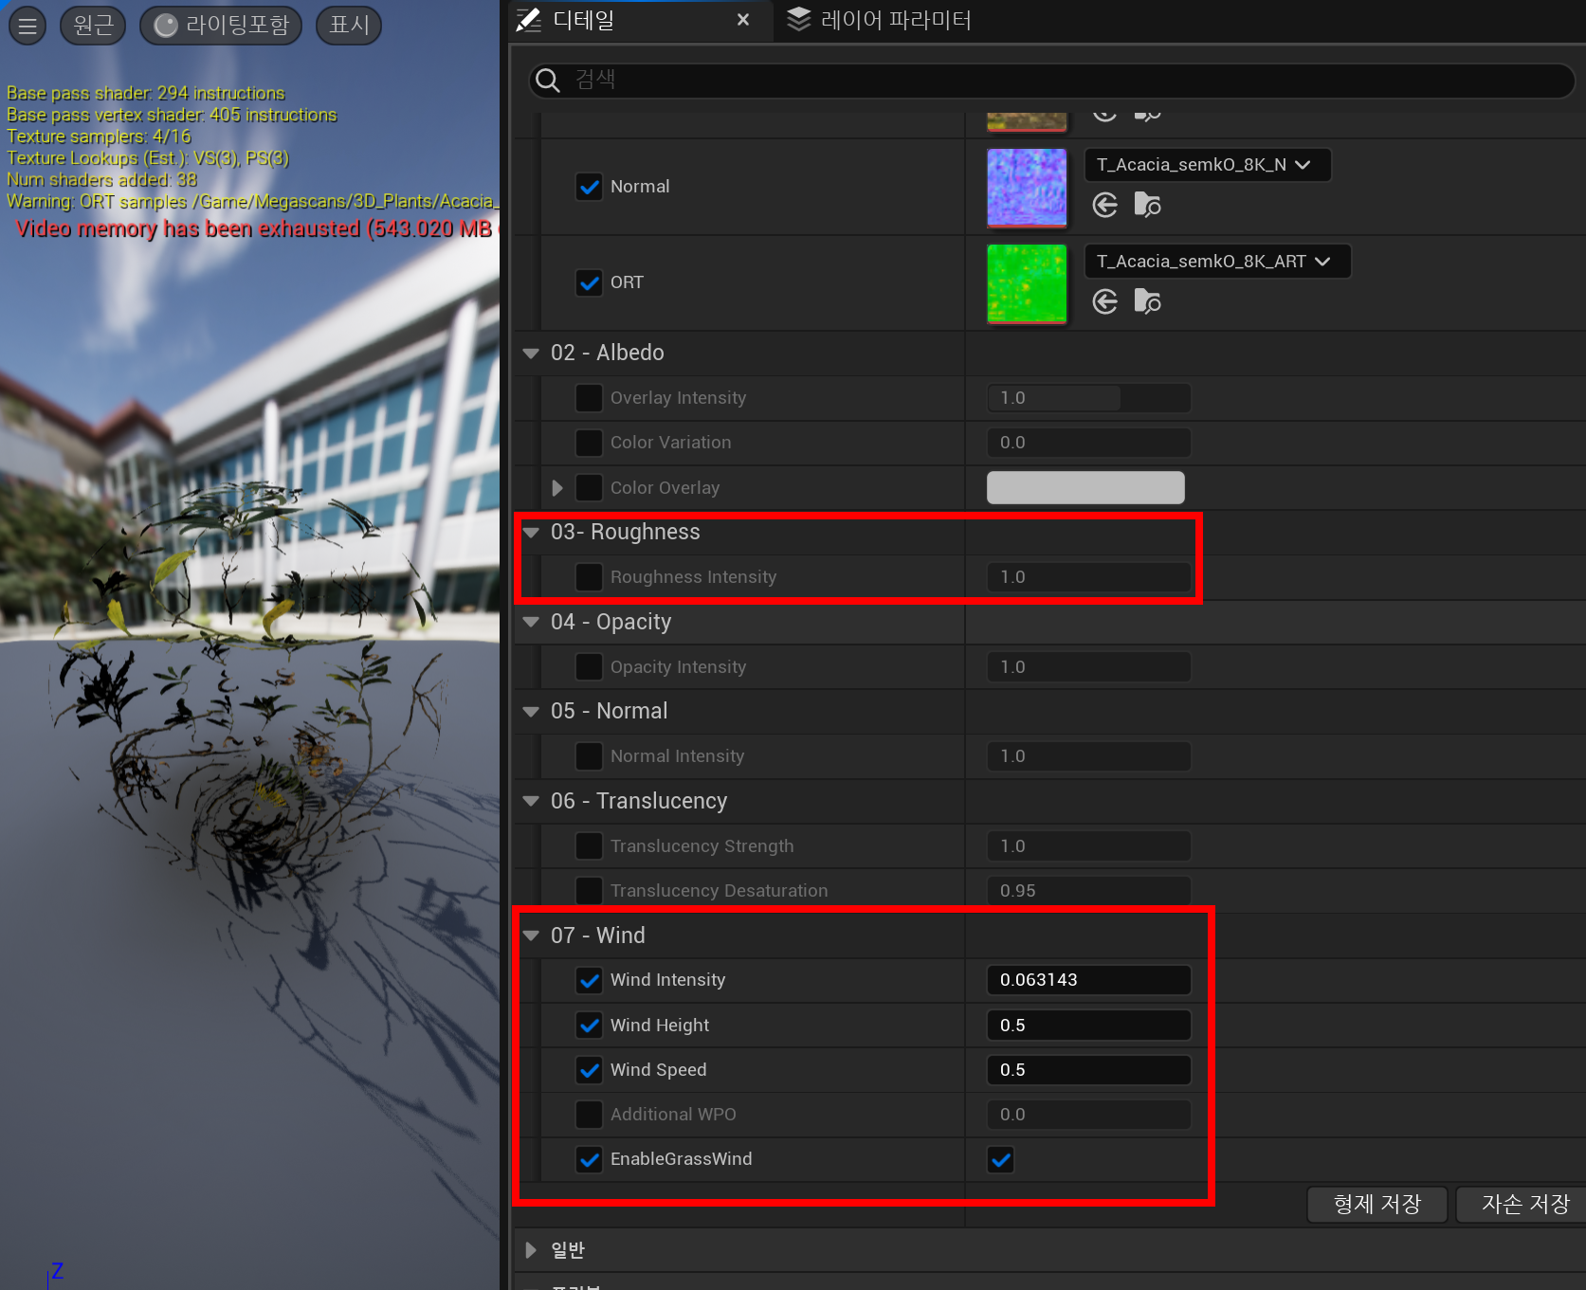Image resolution: width=1586 pixels, height=1290 pixels.
Task: Disable Wind Speed override checkbox
Action: 589,1070
